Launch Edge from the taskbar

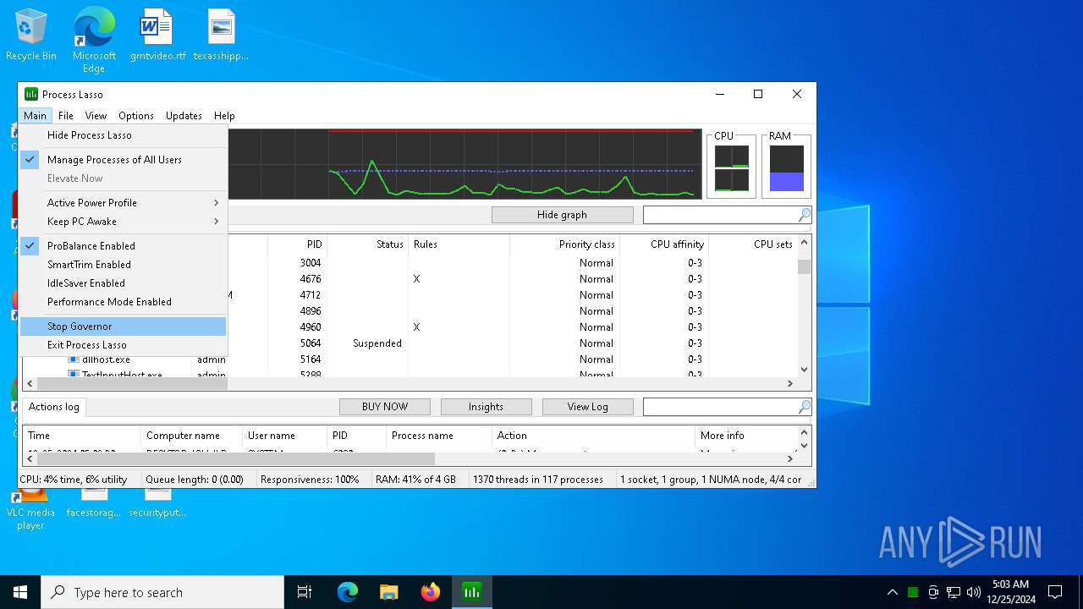[348, 592]
